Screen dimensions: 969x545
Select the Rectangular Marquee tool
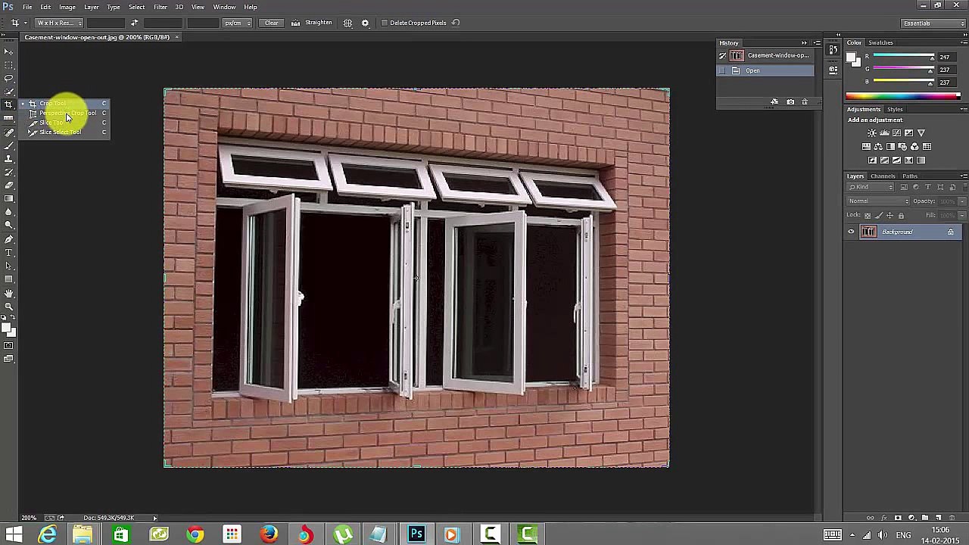[8, 65]
